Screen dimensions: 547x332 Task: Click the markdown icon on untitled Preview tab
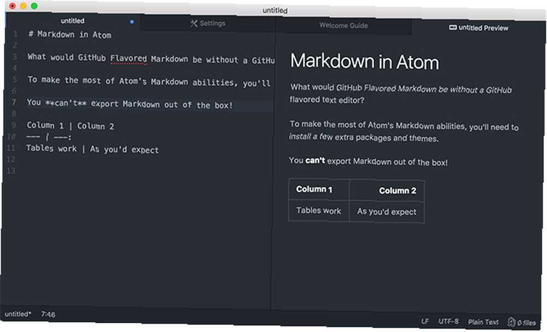coord(453,27)
